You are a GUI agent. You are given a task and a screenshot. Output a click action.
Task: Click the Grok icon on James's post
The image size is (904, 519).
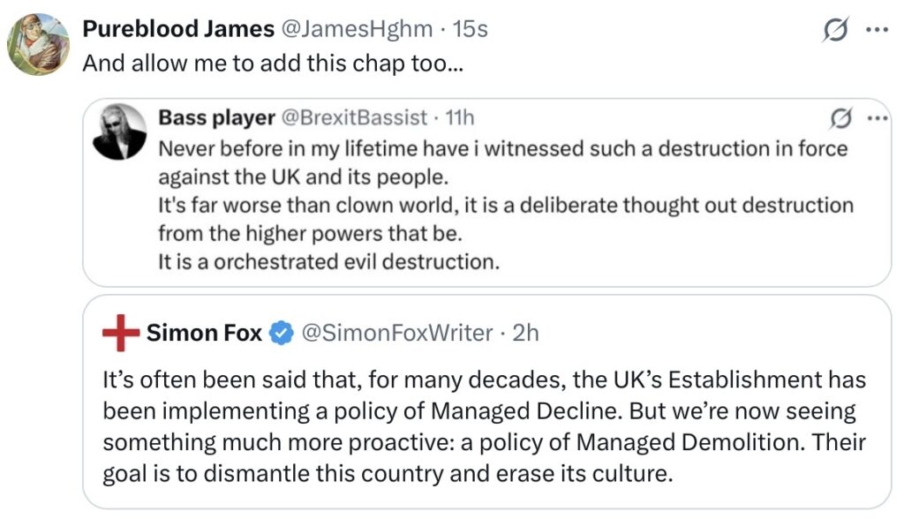click(x=834, y=31)
